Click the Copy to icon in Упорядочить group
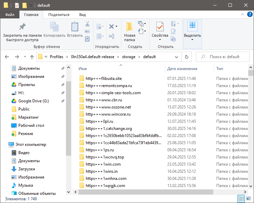Screen dimensions: 254x203 point(99,36)
